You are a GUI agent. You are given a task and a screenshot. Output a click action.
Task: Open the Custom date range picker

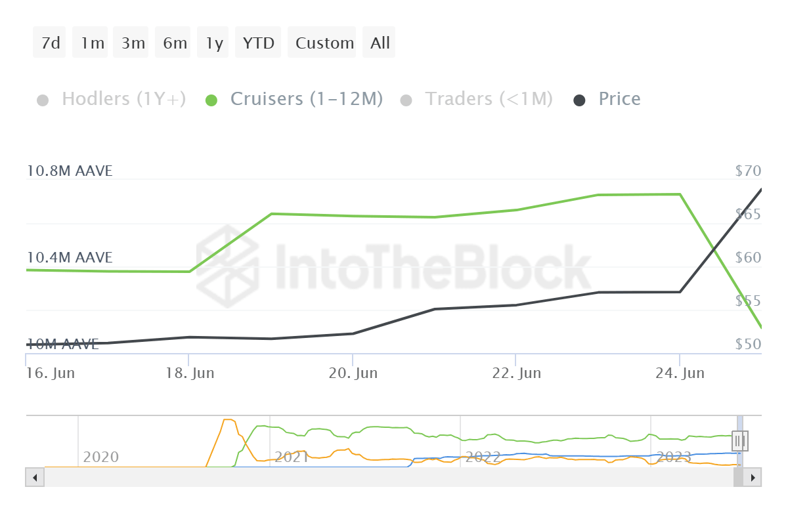(x=324, y=43)
